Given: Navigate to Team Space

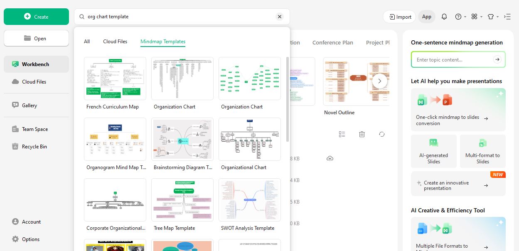Looking at the screenshot, I should (36, 129).
